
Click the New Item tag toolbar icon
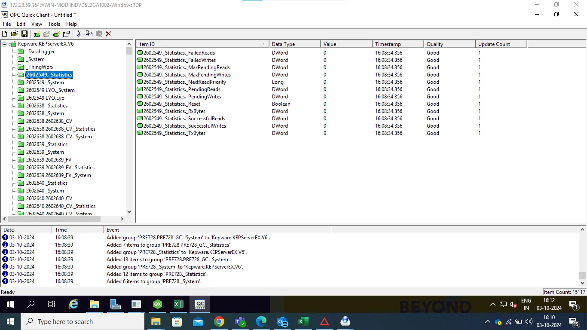click(x=57, y=34)
